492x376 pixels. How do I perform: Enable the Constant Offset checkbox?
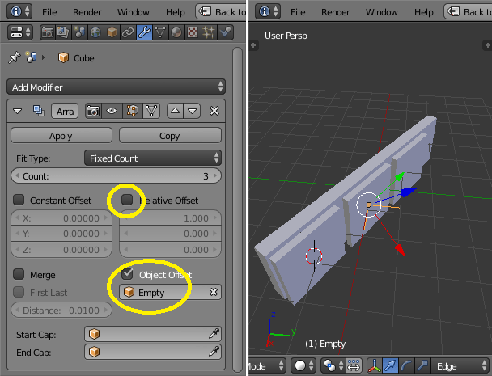(x=19, y=200)
